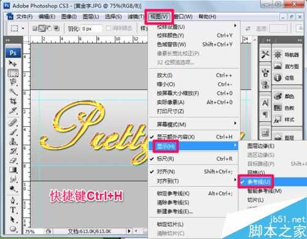This screenshot has height=239, width=307.
Task: Select the Healing Brush tool
Action: (x=13, y=123)
